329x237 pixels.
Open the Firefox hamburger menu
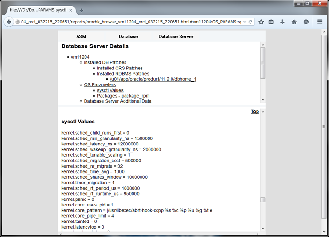click(320, 22)
